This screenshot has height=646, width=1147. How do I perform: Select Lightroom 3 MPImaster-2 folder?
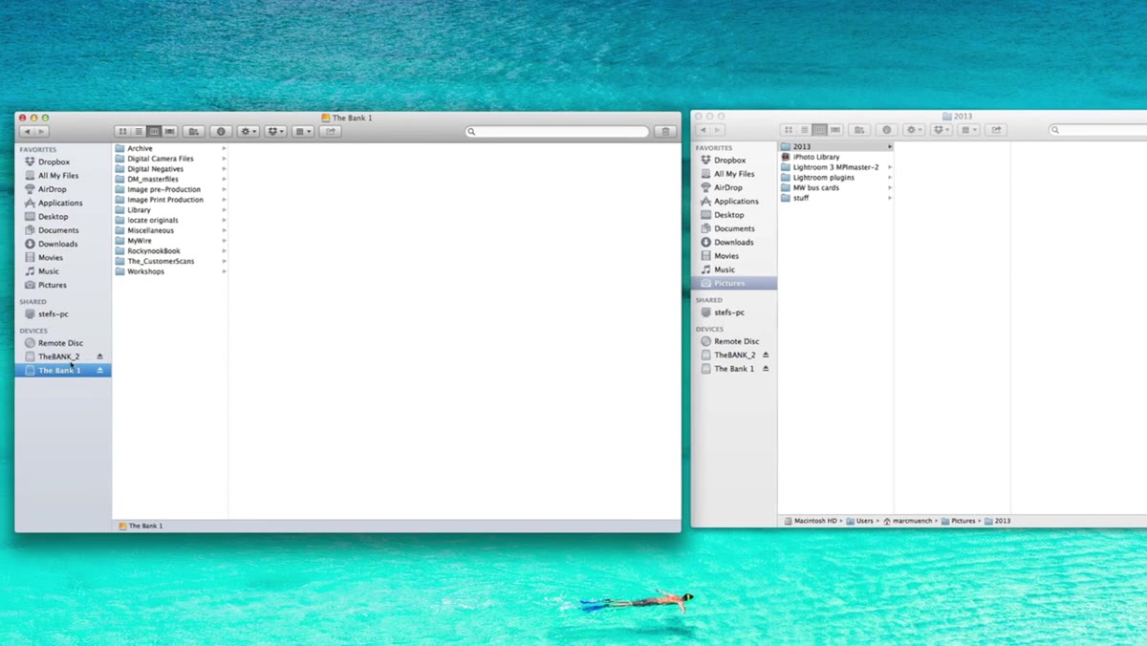[835, 167]
